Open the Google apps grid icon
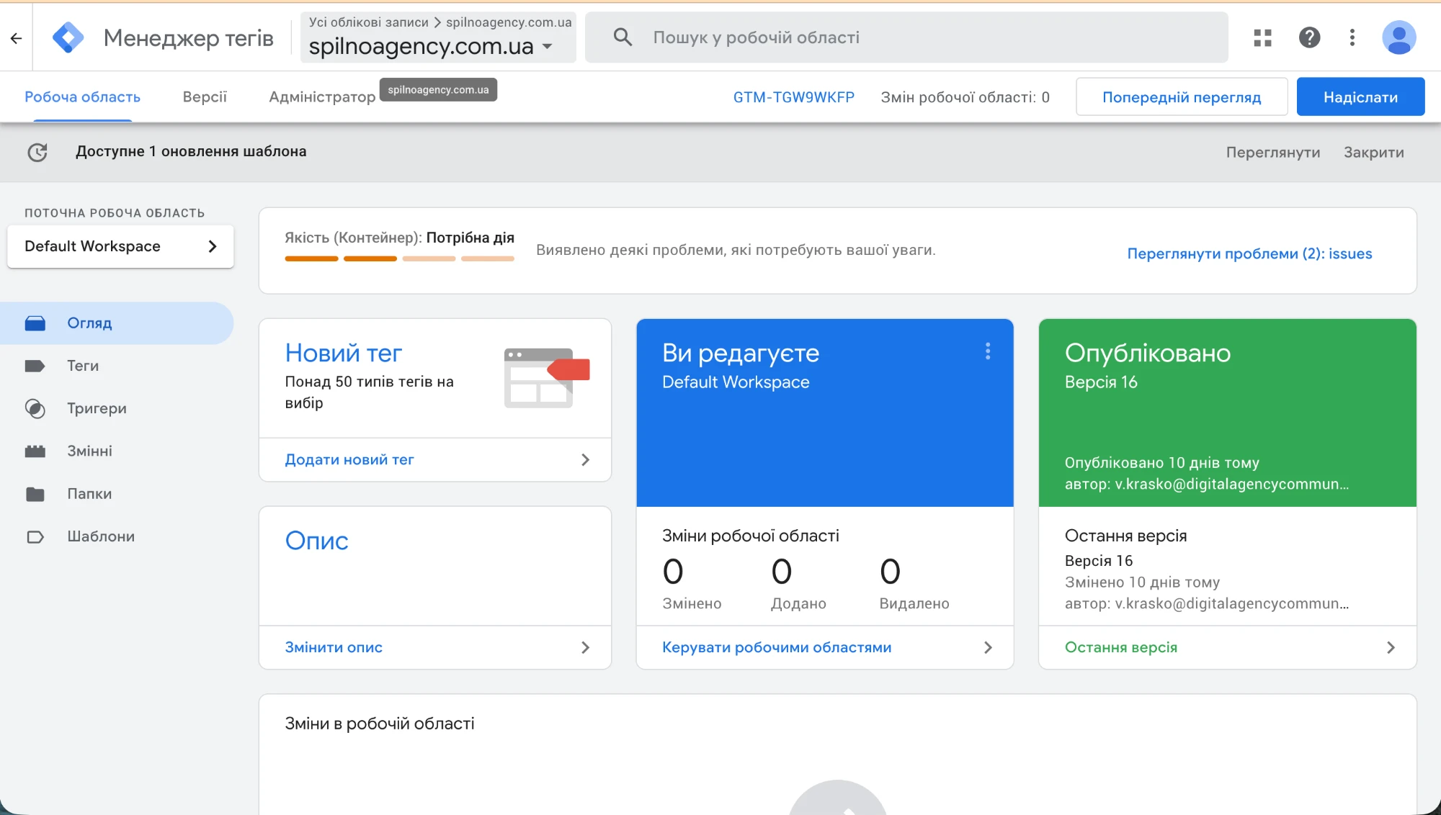 tap(1263, 37)
